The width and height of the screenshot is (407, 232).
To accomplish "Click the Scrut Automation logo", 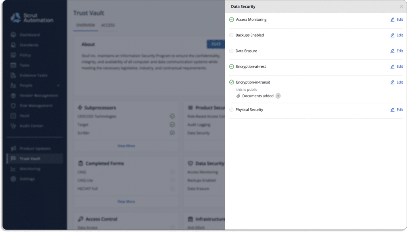I will [32, 18].
